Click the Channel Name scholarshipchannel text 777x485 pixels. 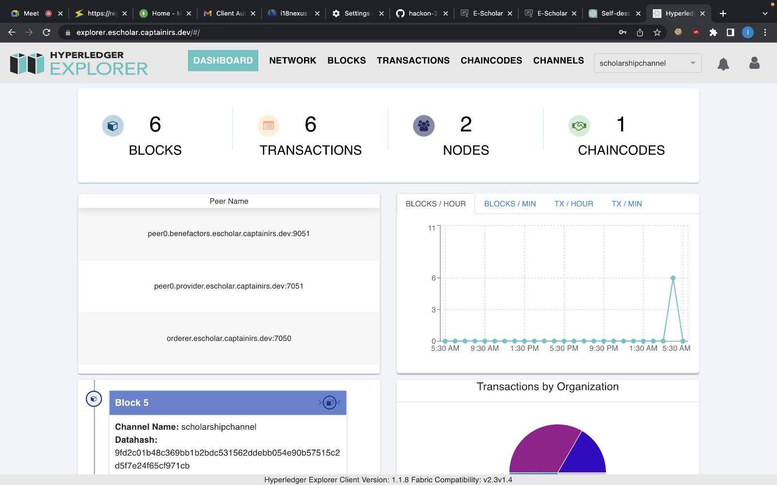[x=186, y=427]
